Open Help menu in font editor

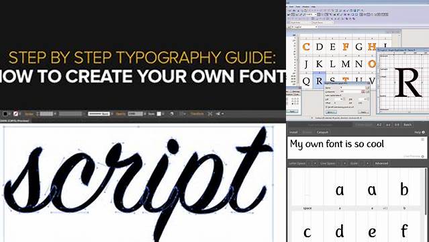(314, 7)
